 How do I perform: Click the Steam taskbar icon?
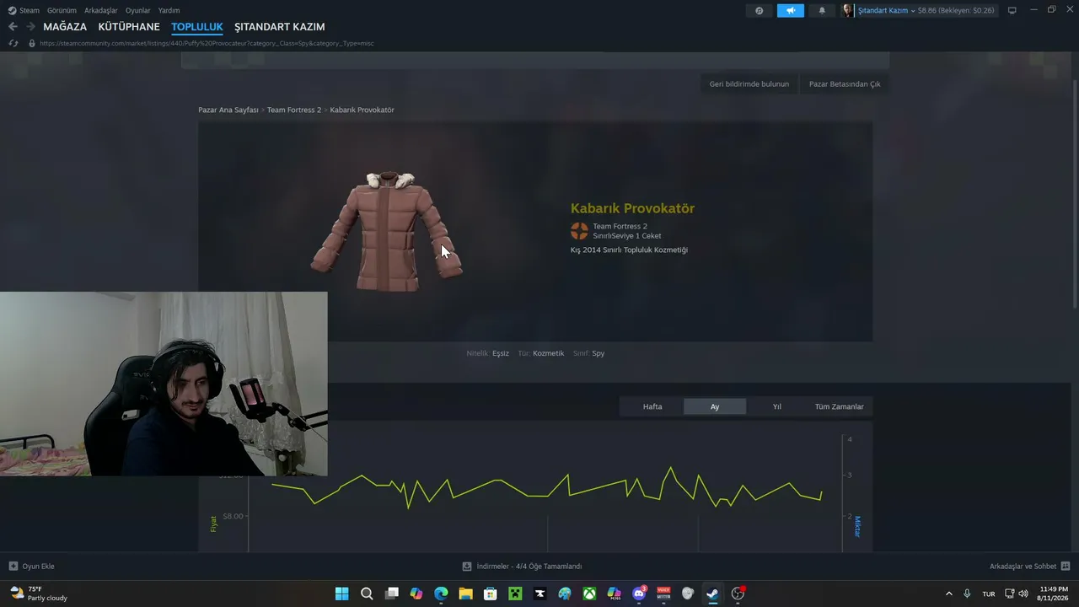(x=713, y=594)
